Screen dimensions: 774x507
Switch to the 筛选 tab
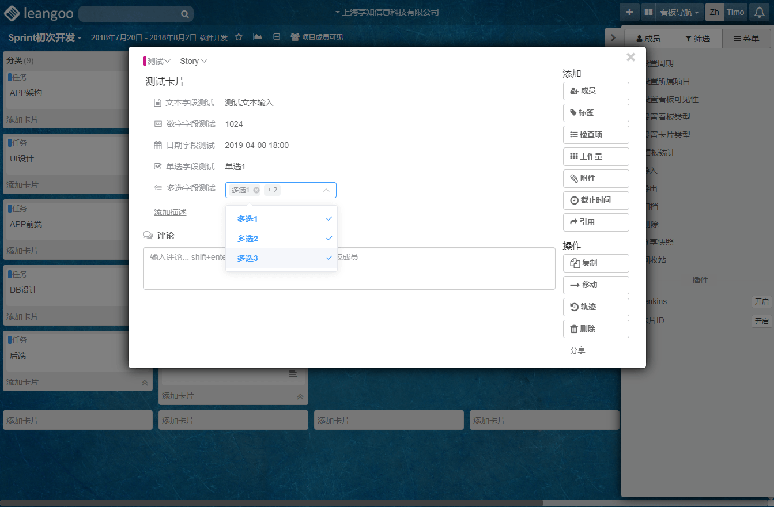pos(697,39)
